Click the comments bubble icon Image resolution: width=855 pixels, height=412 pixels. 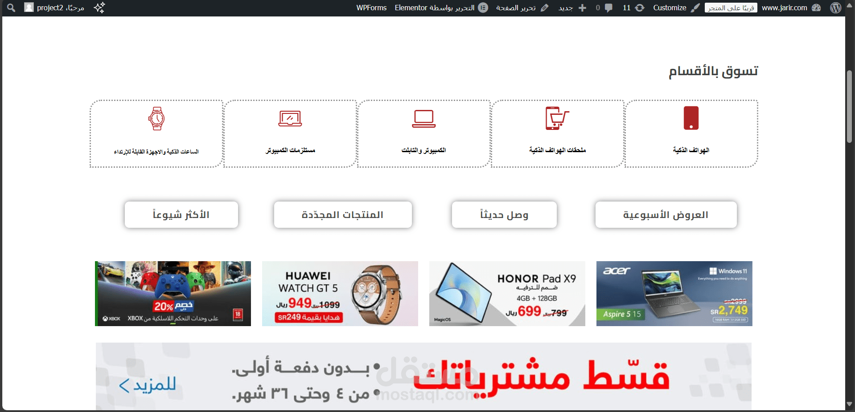click(608, 8)
